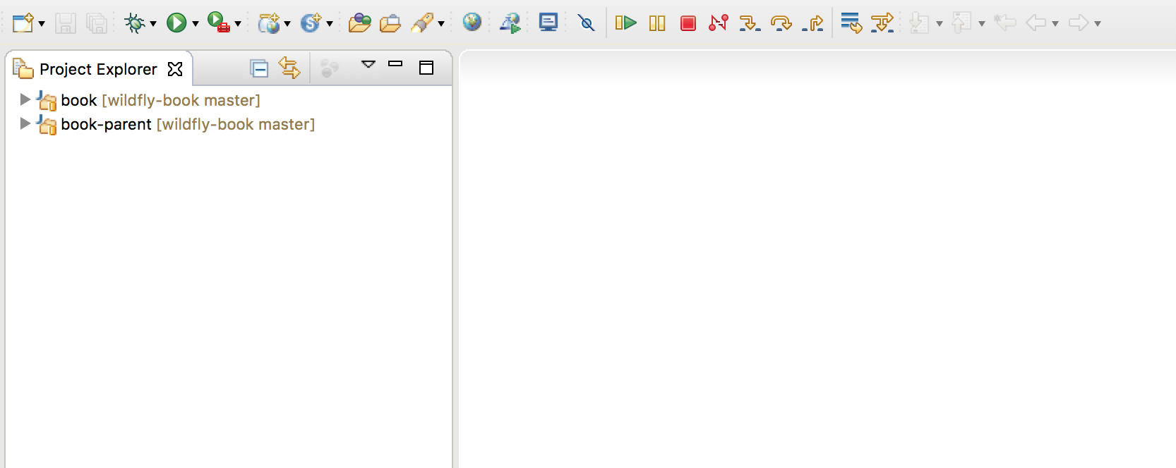Open the Search flashlight dropdown arrow
The height and width of the screenshot is (468, 1176).
[x=441, y=24]
